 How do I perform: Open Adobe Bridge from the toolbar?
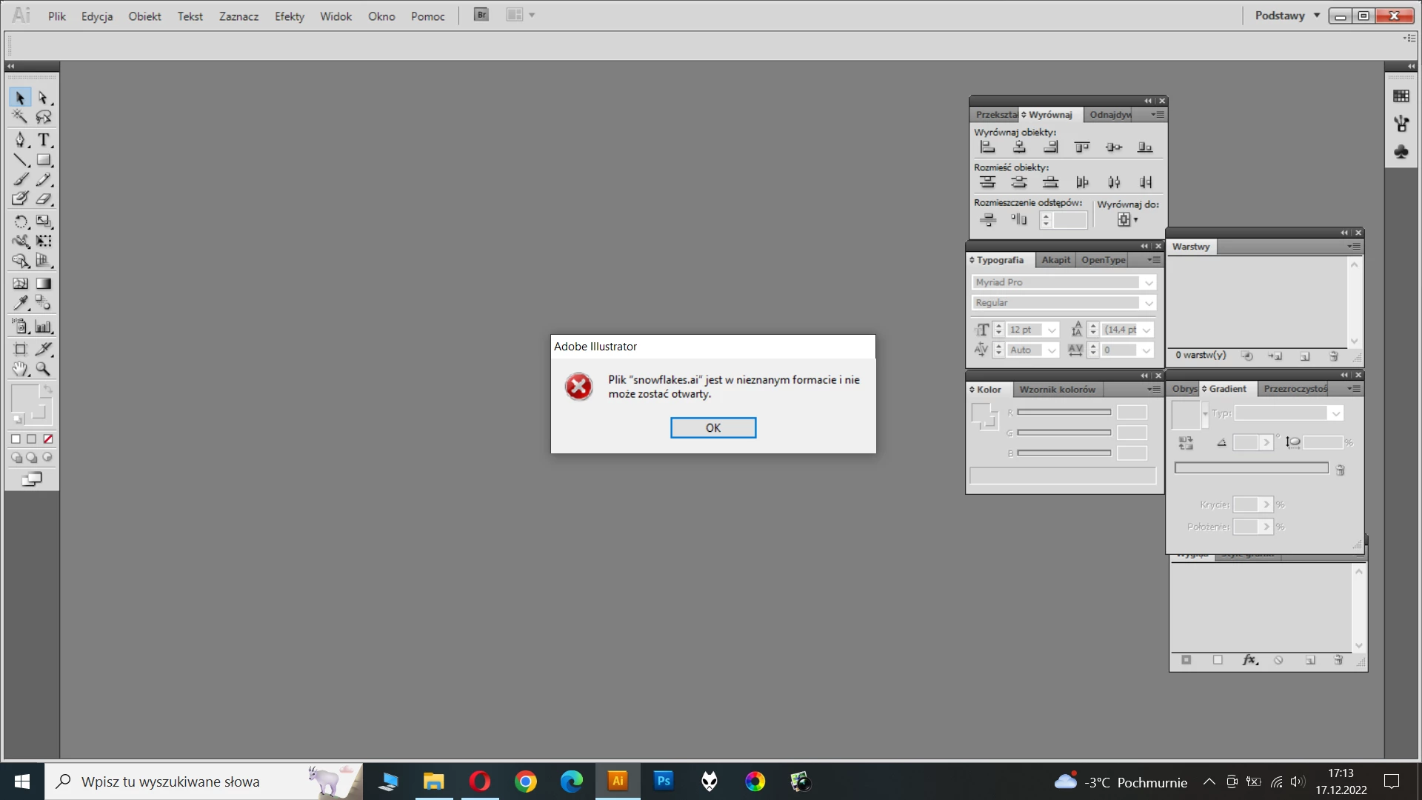(481, 15)
